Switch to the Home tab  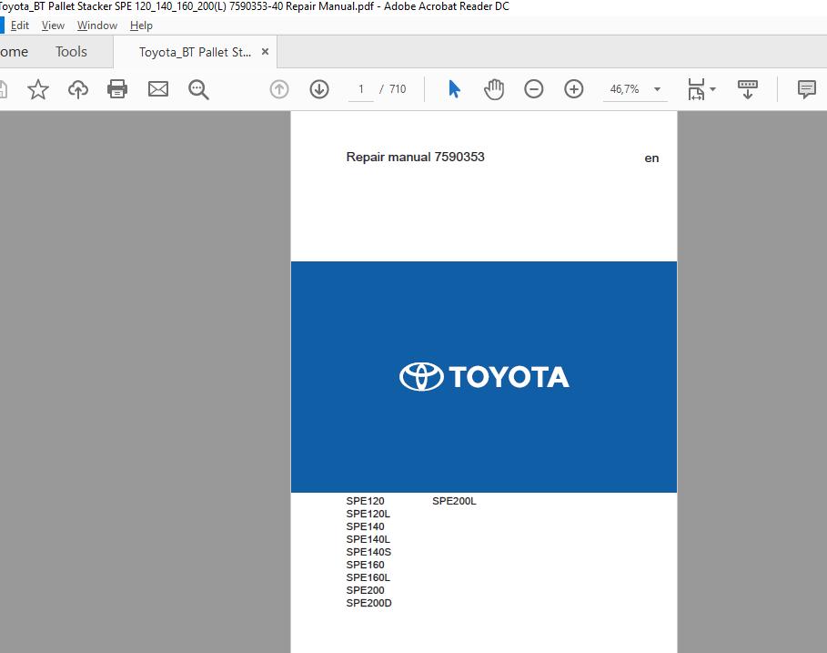pyautogui.click(x=13, y=52)
